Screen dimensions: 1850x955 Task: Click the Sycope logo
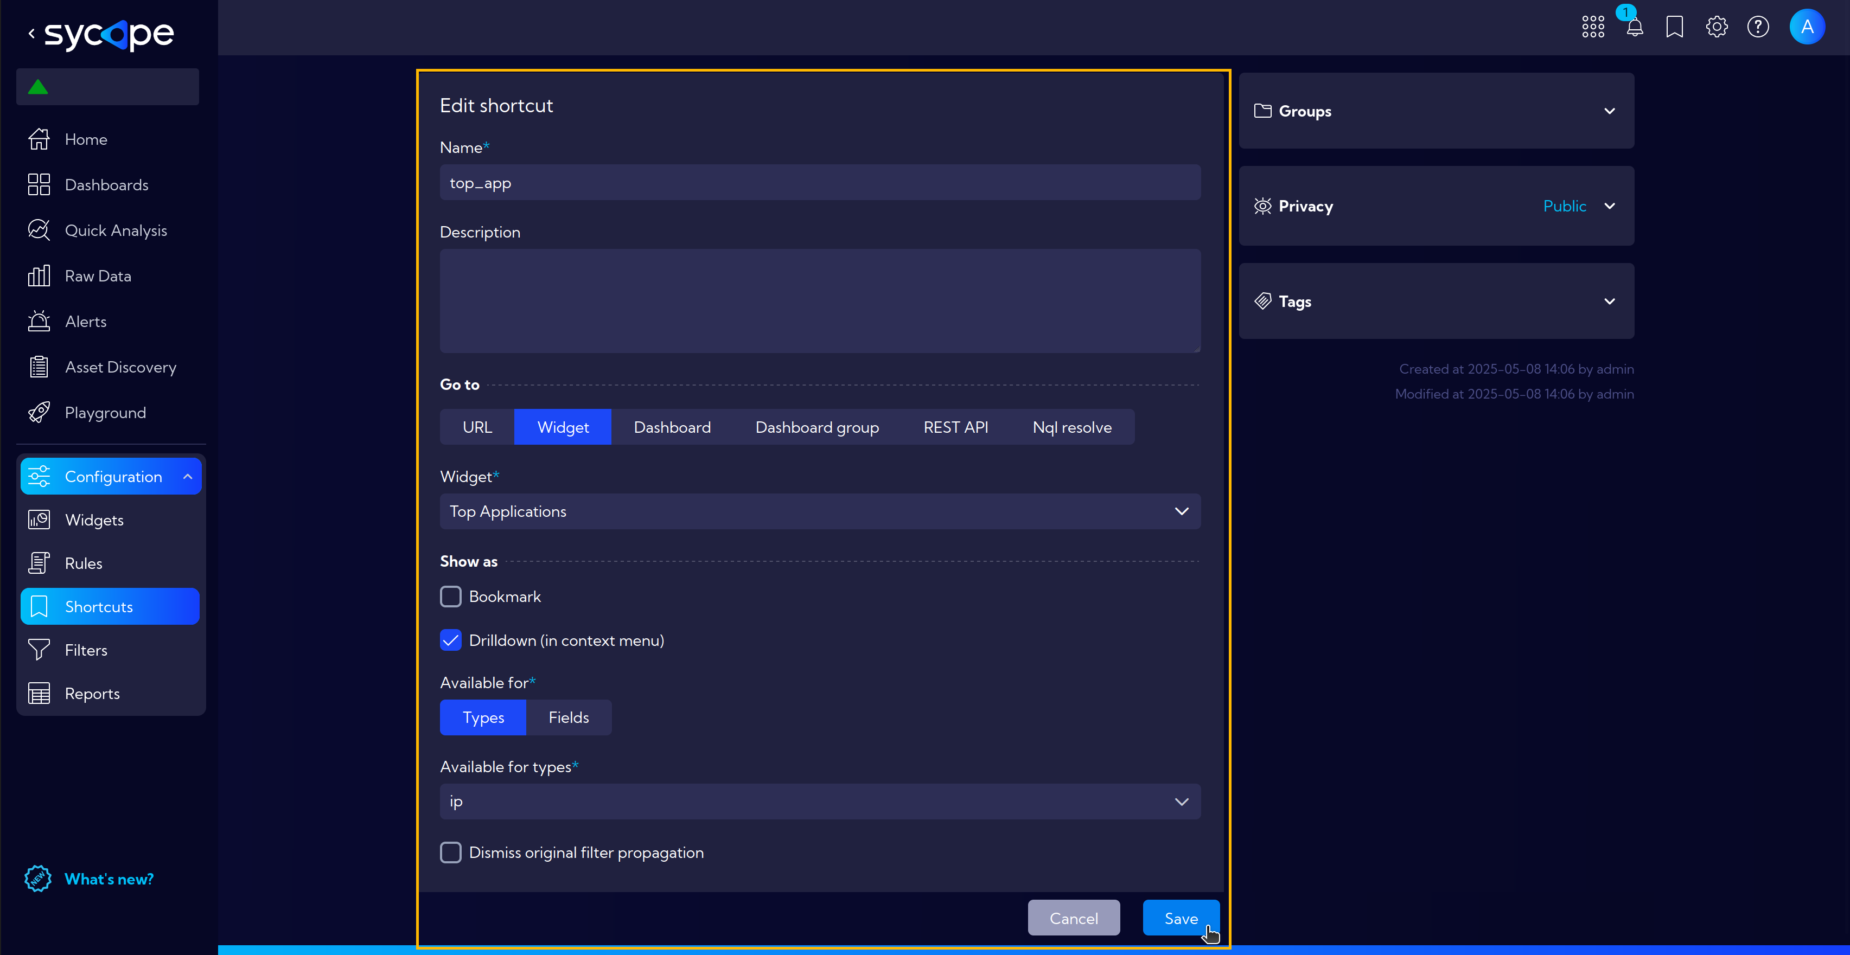(x=109, y=35)
